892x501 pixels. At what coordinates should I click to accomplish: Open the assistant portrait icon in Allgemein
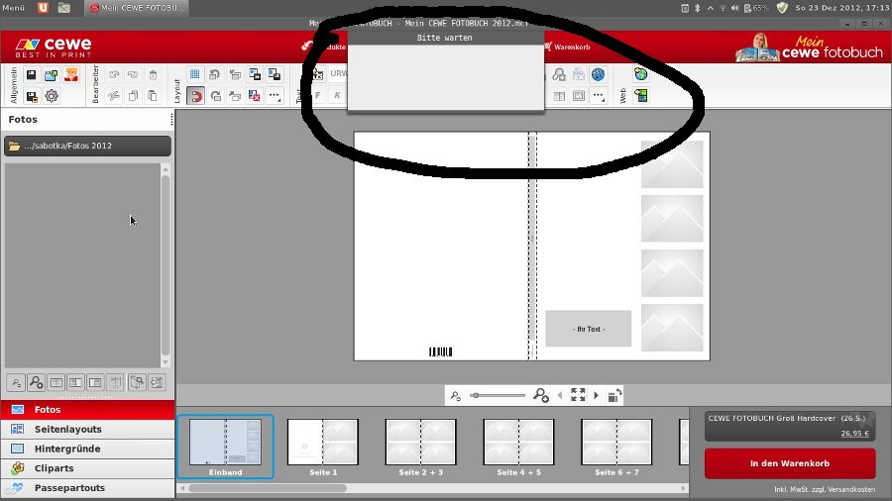pyautogui.click(x=71, y=75)
